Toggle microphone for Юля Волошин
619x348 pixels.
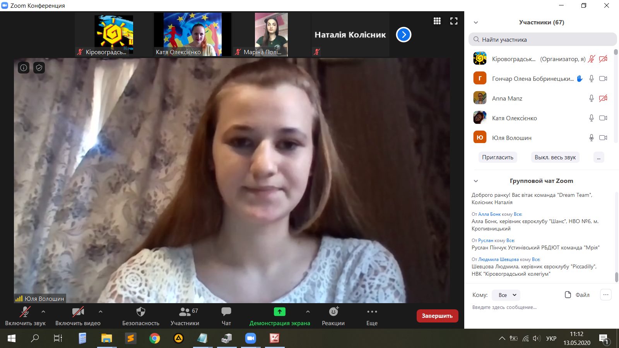591,138
